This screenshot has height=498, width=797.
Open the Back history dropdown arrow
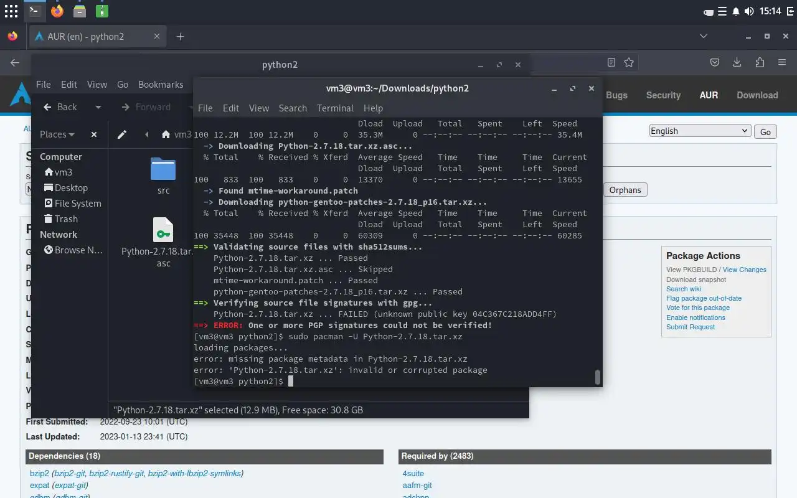(98, 107)
